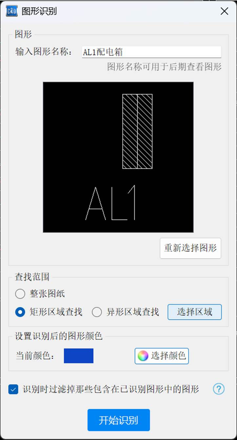237x440 pixels.
Task: Choose the 矩形区域查找 option
Action: (x=20, y=312)
